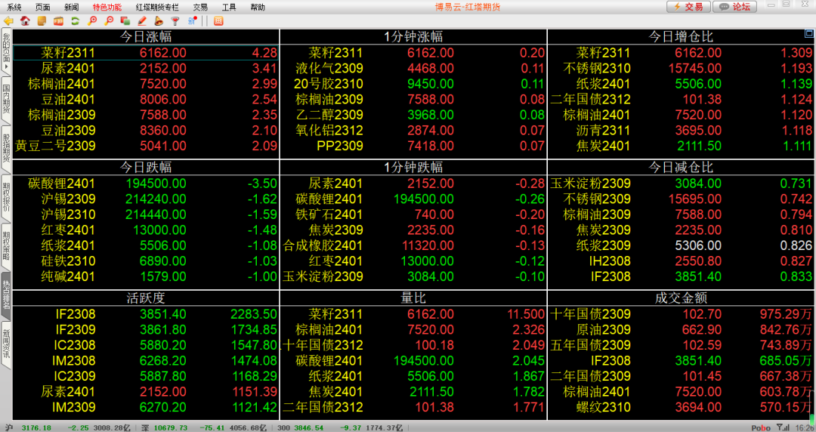
Task: Click the yellow back arrow icon
Action: click(9, 20)
